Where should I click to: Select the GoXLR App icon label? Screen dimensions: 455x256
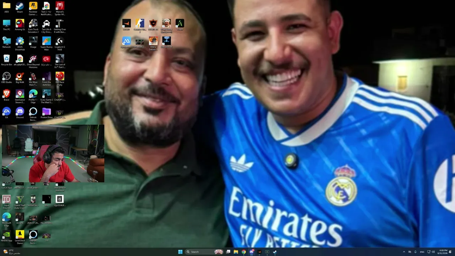pyautogui.click(x=6, y=188)
